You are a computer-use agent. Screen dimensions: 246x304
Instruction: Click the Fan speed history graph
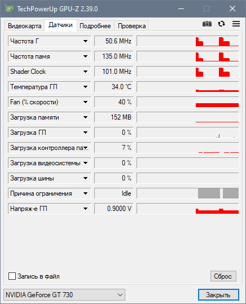(188, 102)
